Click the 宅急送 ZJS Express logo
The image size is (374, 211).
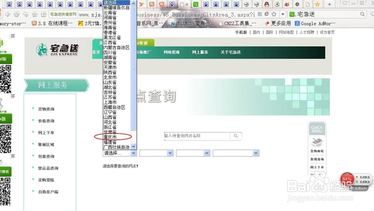(x=57, y=50)
